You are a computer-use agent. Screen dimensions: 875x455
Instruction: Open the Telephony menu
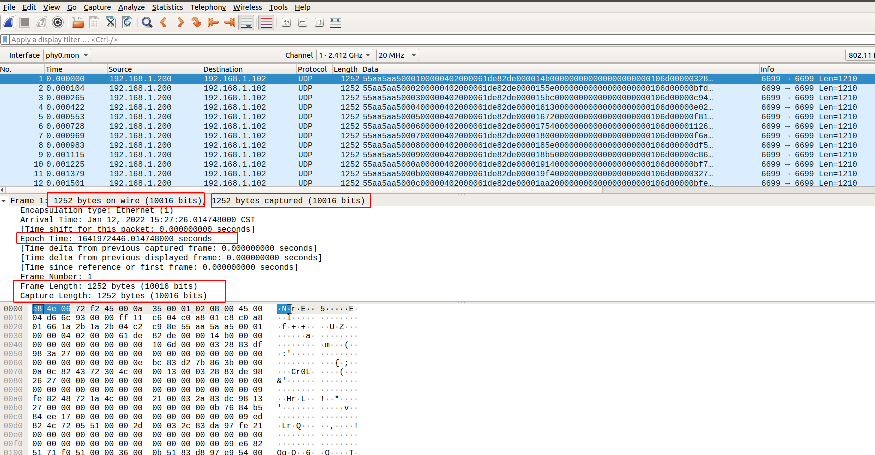point(208,7)
